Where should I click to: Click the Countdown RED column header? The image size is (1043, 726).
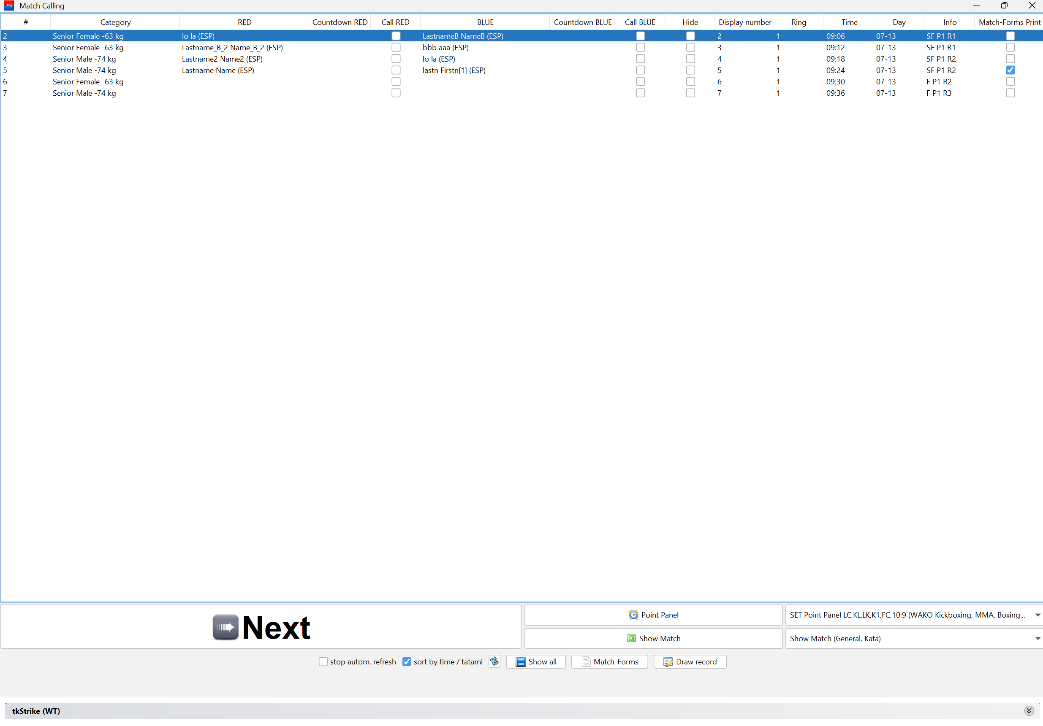click(340, 22)
